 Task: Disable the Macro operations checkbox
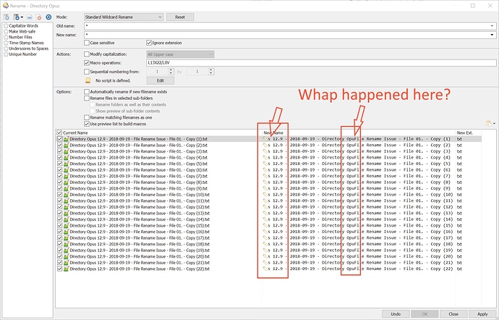87,63
